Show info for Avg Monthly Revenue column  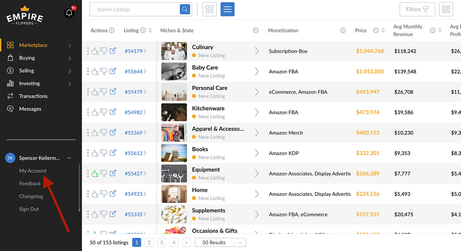pos(433,30)
